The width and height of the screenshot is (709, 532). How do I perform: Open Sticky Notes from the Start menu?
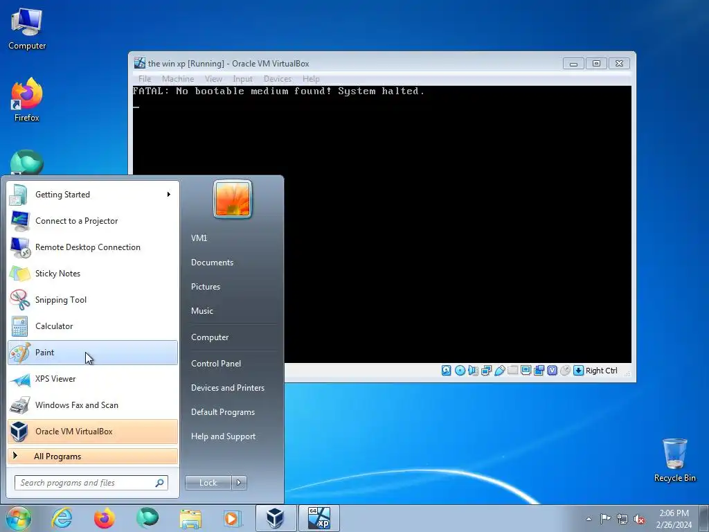[93, 274]
